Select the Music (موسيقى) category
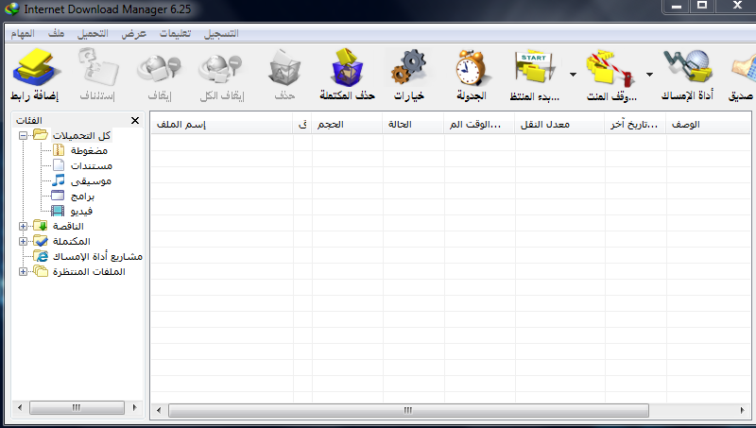The image size is (756, 428). click(91, 181)
